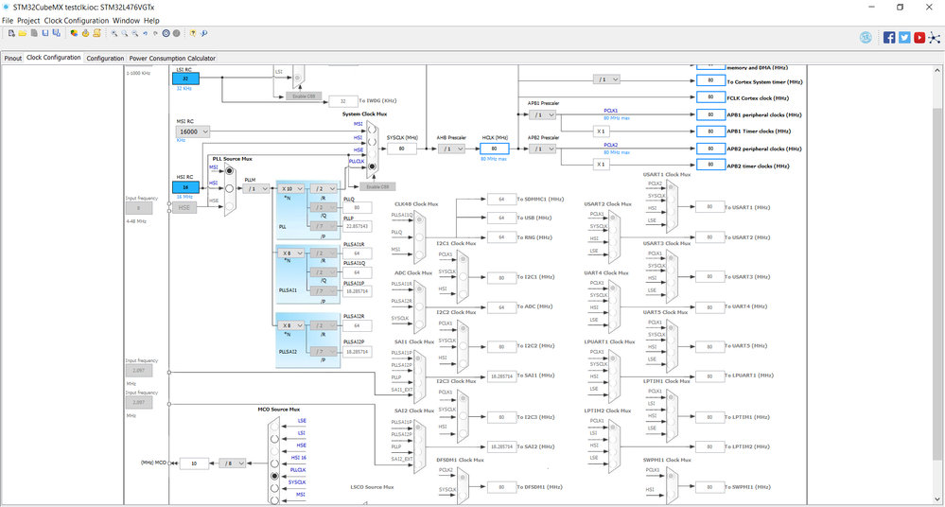Open the Window menu
The width and height of the screenshot is (945, 507).
[x=126, y=21]
